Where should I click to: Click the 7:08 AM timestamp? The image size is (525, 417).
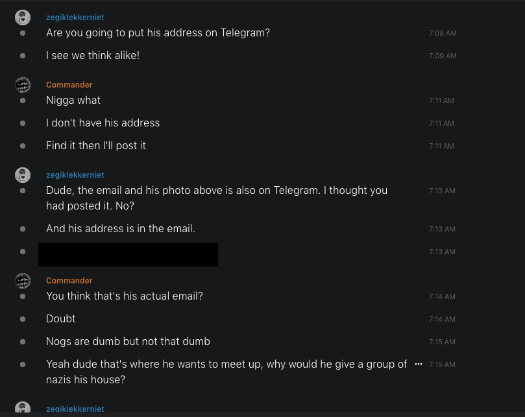[x=443, y=33]
